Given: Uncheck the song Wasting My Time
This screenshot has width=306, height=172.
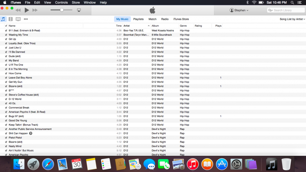Looking at the screenshot, I should click(6, 35).
